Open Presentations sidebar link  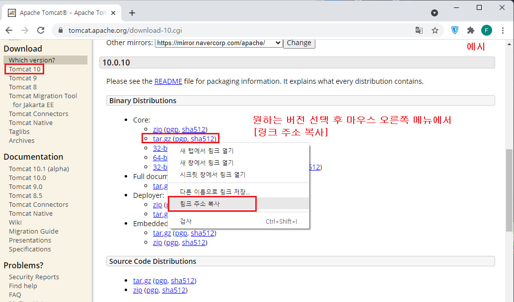pos(30,240)
